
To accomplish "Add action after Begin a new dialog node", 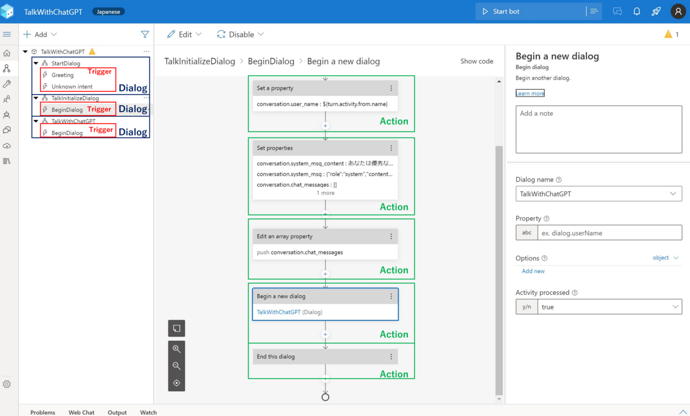I will coord(325,334).
